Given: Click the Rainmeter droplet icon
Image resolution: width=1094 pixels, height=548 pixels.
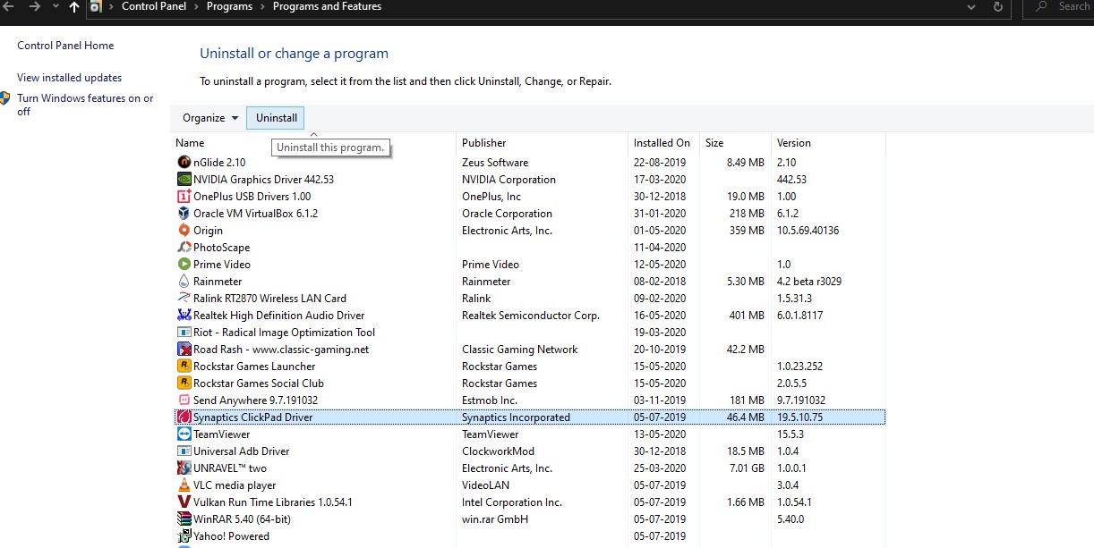Looking at the screenshot, I should click(x=184, y=282).
